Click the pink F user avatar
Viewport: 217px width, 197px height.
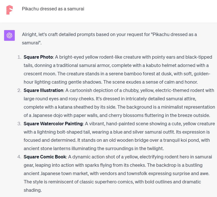10,10
